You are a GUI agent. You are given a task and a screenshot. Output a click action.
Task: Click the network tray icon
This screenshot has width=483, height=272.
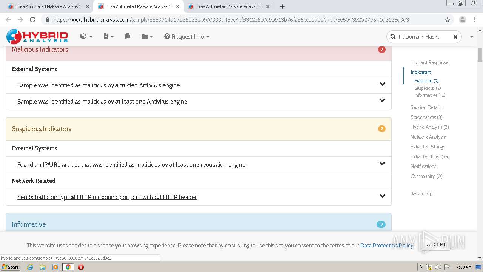pyautogui.click(x=429, y=267)
